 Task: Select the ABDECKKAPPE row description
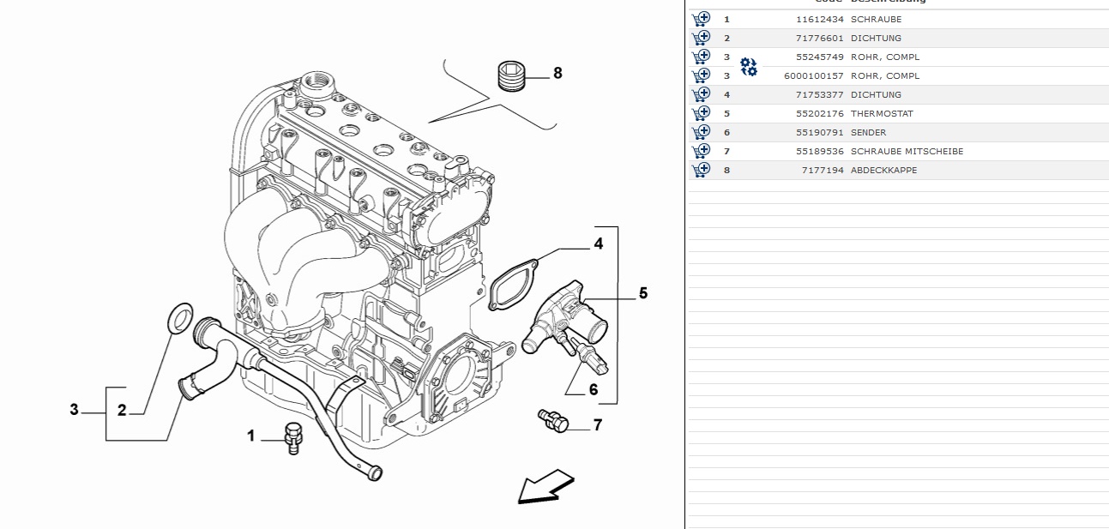pyautogui.click(x=883, y=170)
